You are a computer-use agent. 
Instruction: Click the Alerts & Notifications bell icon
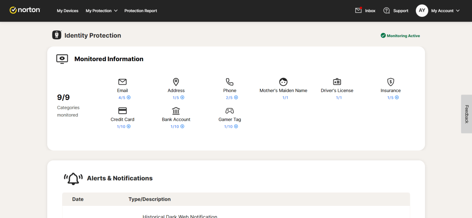[73, 178]
